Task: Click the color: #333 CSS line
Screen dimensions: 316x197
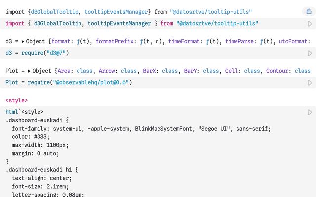Action: click(30, 136)
